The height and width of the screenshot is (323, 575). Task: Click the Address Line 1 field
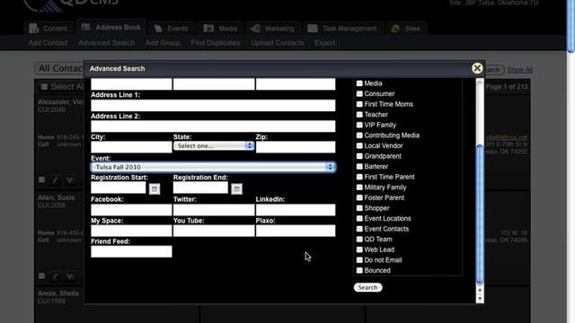pos(213,106)
